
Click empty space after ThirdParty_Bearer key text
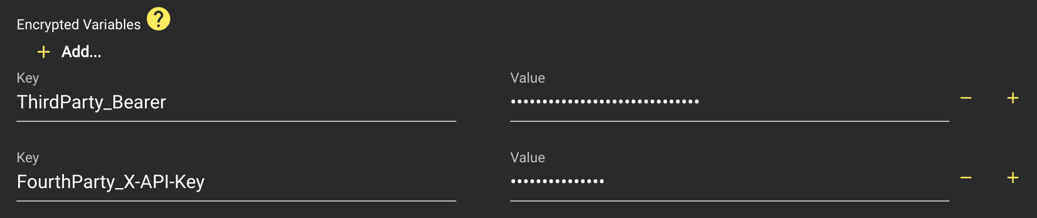pyautogui.click(x=311, y=103)
